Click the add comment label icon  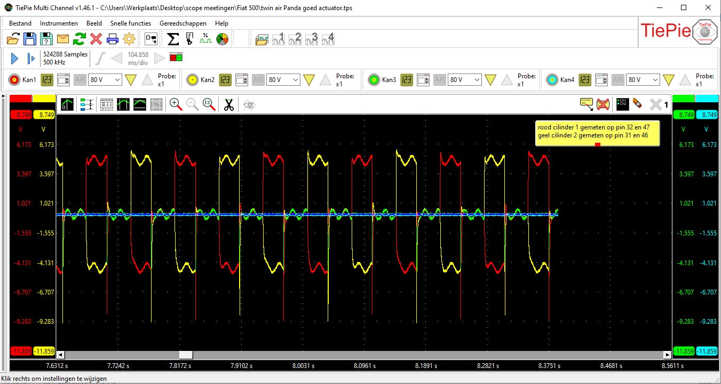[x=586, y=104]
